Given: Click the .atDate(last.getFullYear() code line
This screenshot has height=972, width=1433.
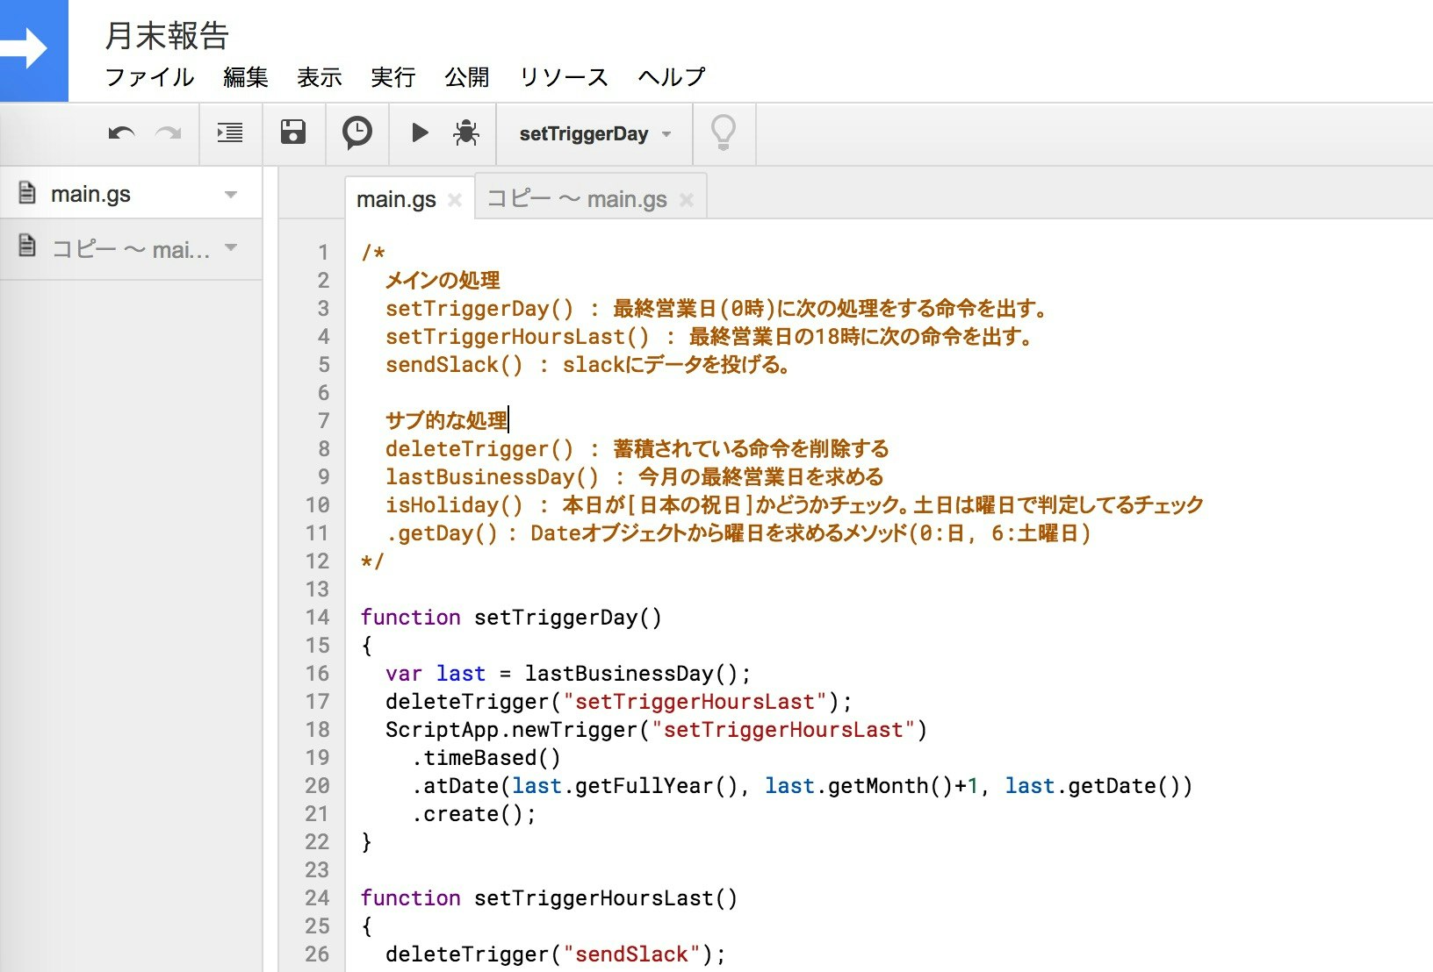Looking at the screenshot, I should [x=802, y=786].
